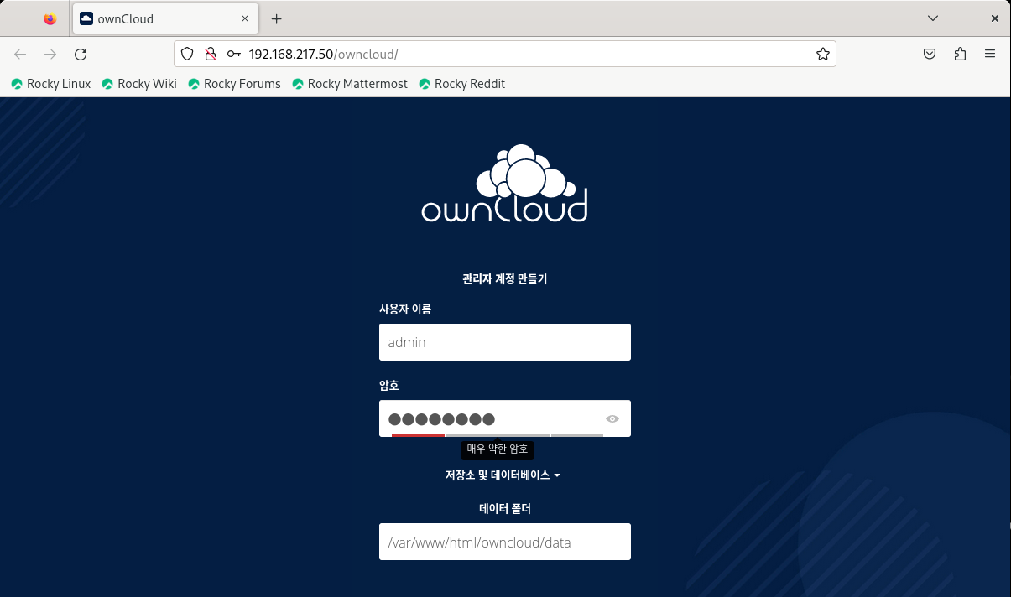Viewport: 1011px width, 597px height.
Task: Open the Pocket save icon
Action: click(x=930, y=54)
